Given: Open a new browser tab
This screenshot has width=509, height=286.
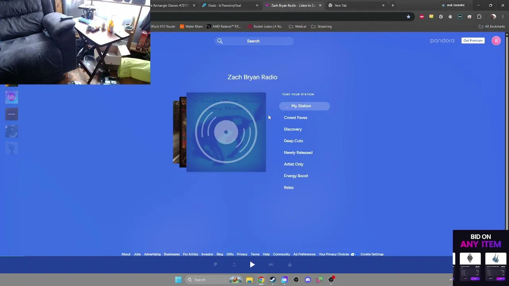Looking at the screenshot, I should click(393, 6).
